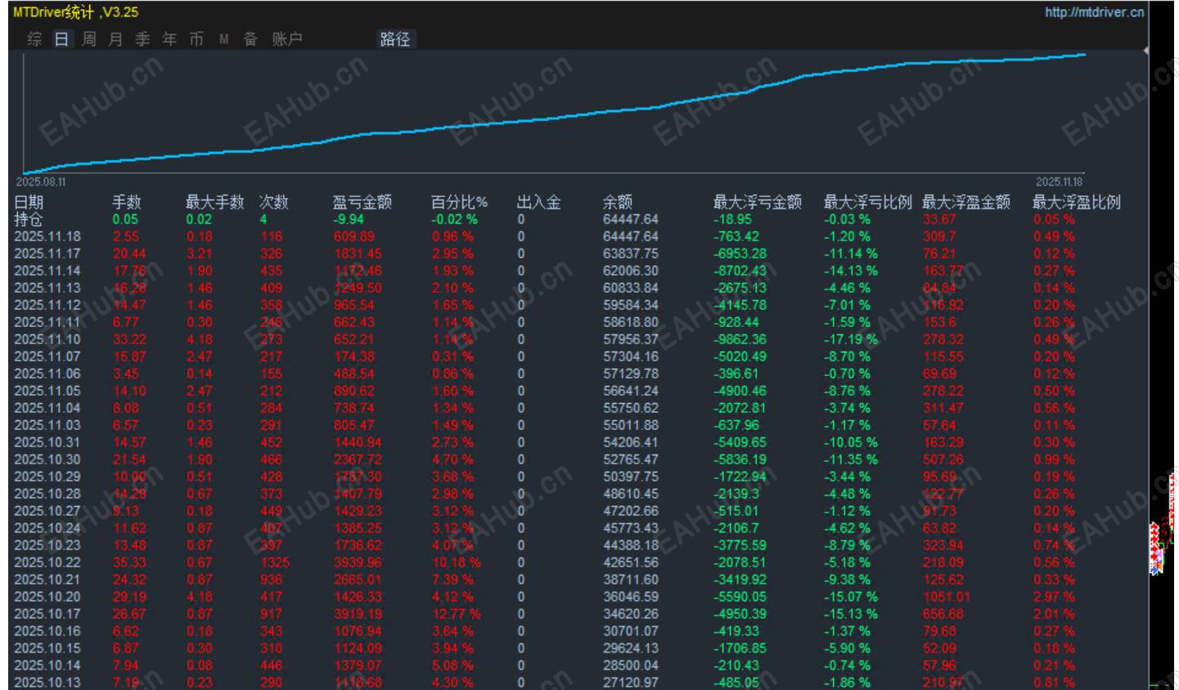Click balance 27120.97 for 2025.10.13
The image size is (1179, 690).
(631, 683)
